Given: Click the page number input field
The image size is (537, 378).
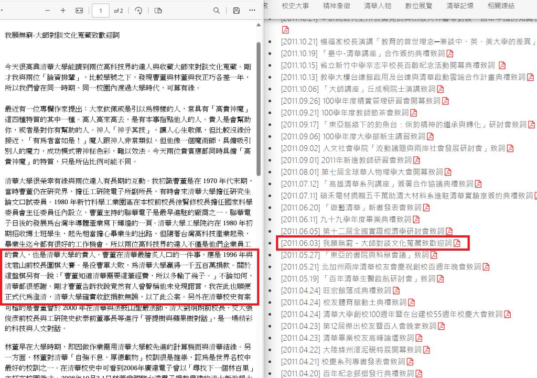Looking at the screenshot, I should pos(100,10).
